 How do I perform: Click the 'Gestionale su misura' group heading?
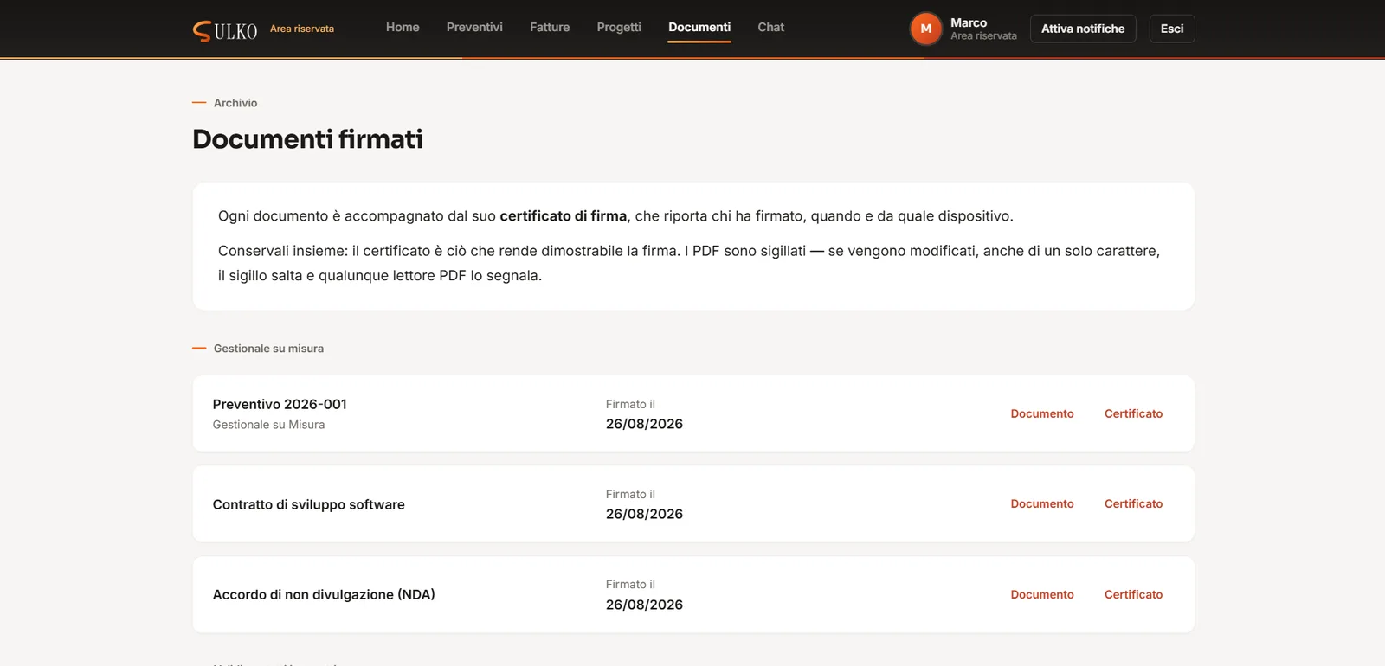(x=268, y=349)
